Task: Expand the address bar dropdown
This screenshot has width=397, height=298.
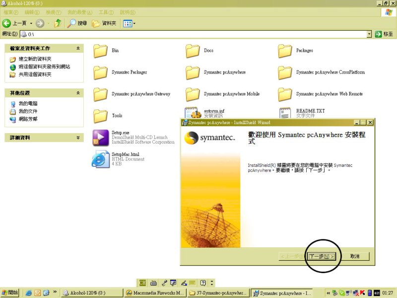Action: point(369,34)
